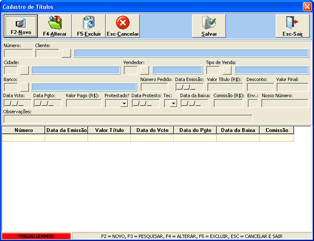Viewport: 314px width, 241px height.
Task: Click the Esc-Sair door icon button
Action: [292, 26]
